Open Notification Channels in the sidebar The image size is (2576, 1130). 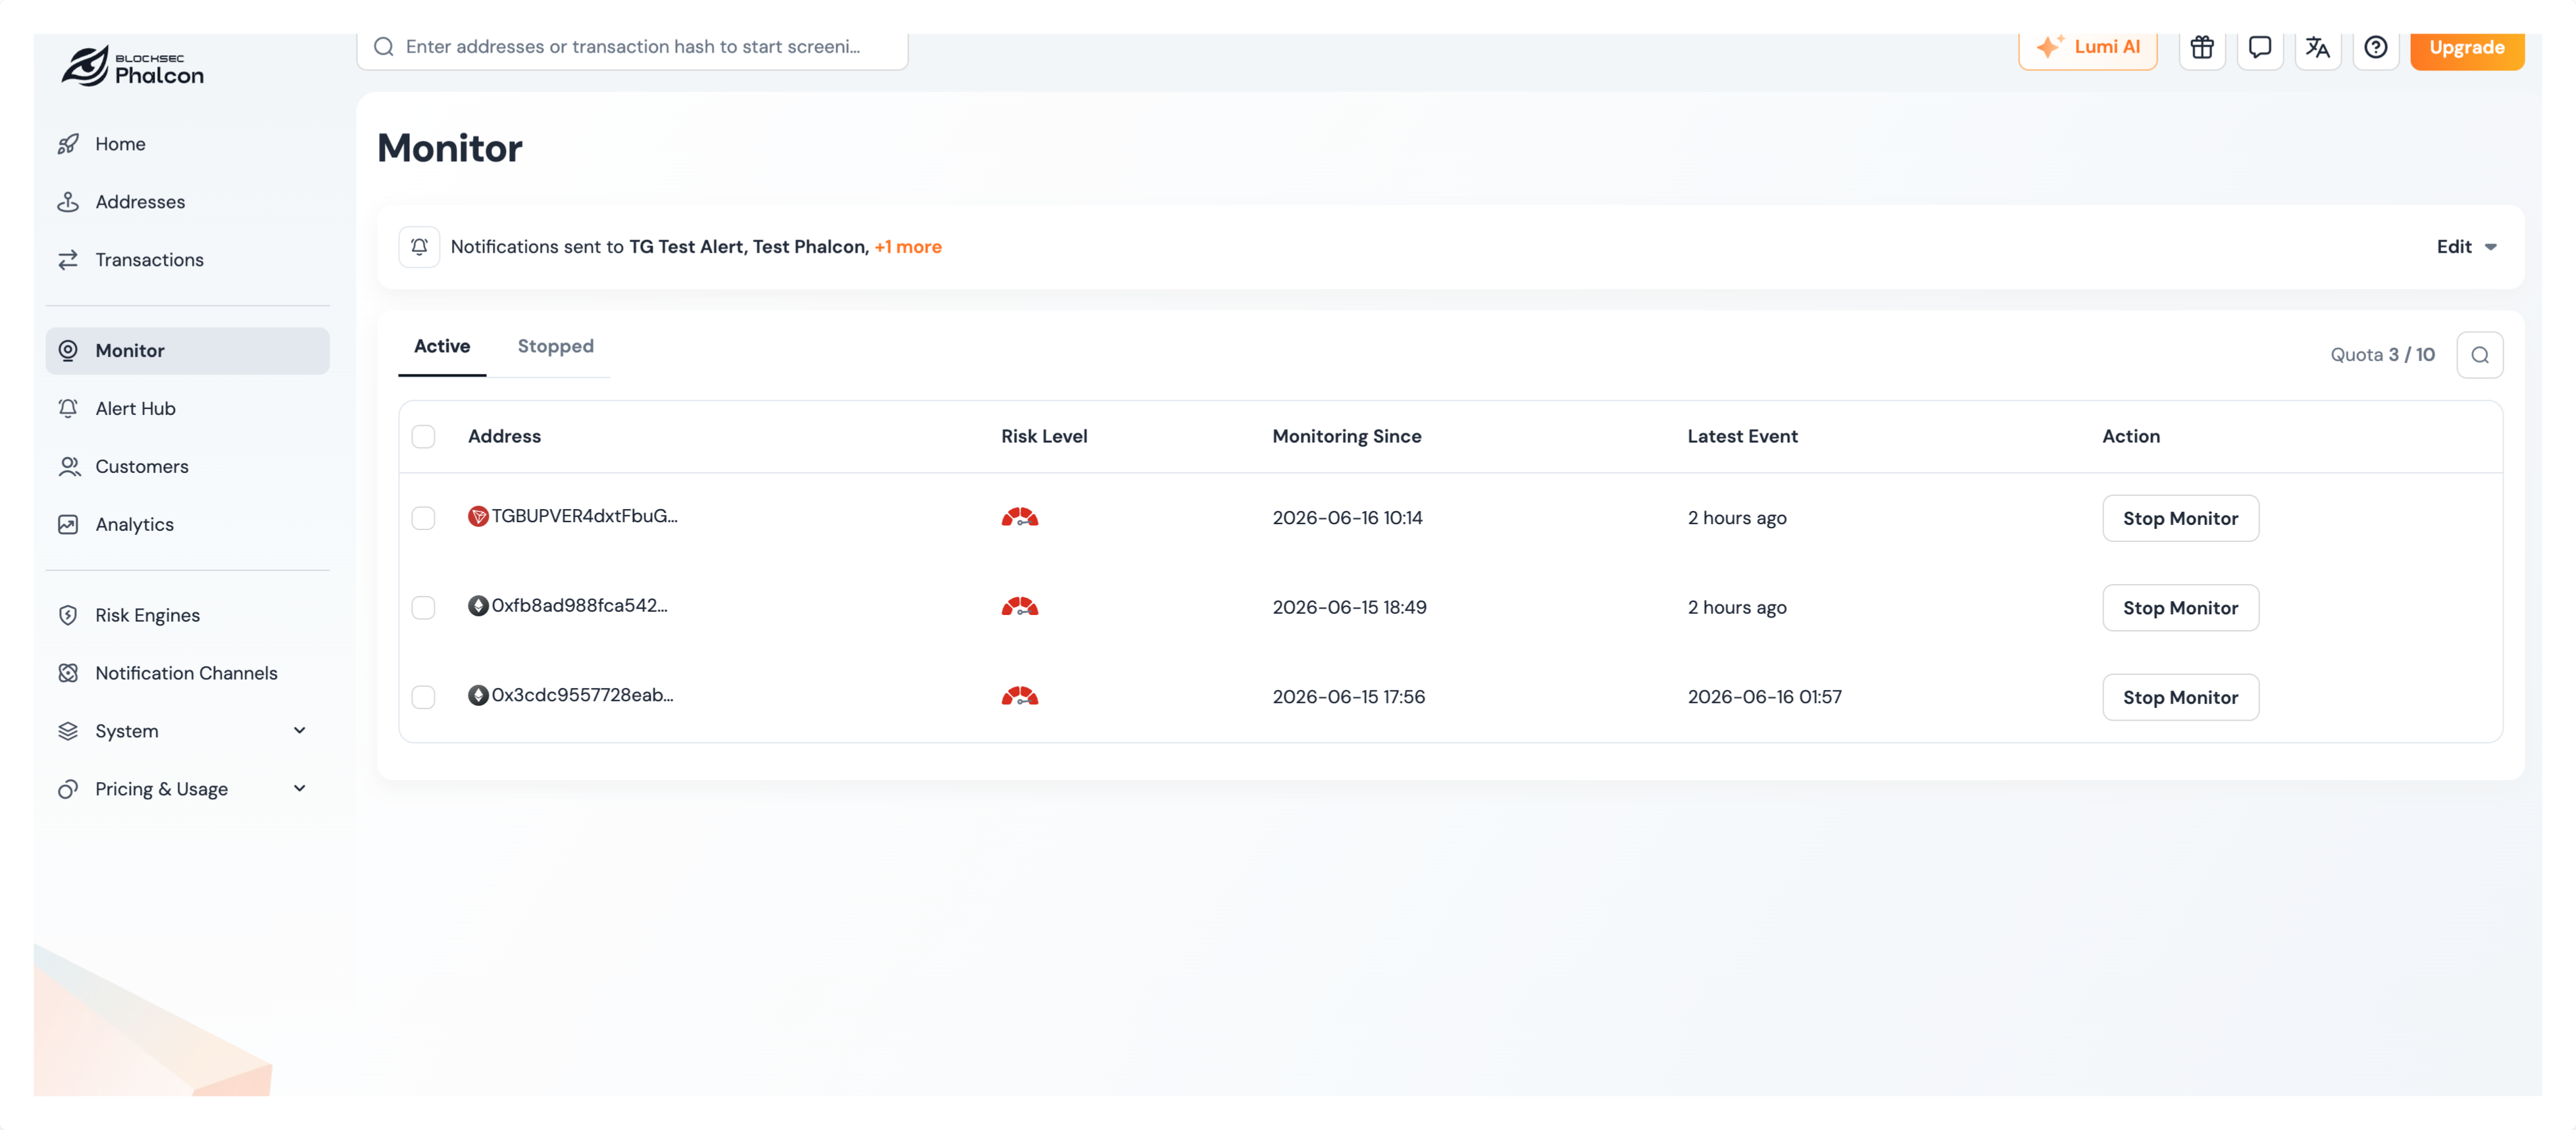pyautogui.click(x=187, y=674)
